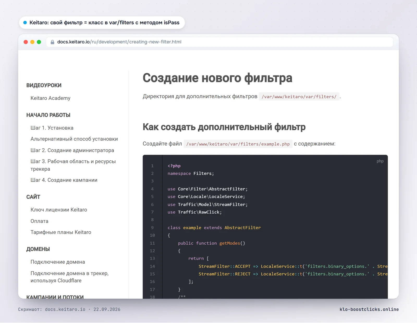Image resolution: width=417 pixels, height=323 pixels.
Task: Open Шаг 4. Создание кампании link
Action: (x=64, y=180)
